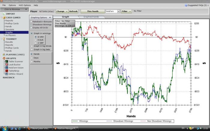210x131 pixels.
Task: Launch the TableNinja app icon
Action: coord(7,71)
